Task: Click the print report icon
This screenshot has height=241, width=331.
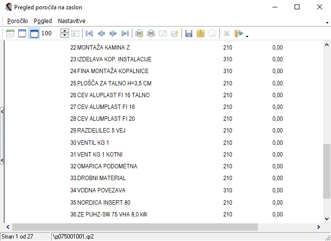Action: [x=151, y=33]
